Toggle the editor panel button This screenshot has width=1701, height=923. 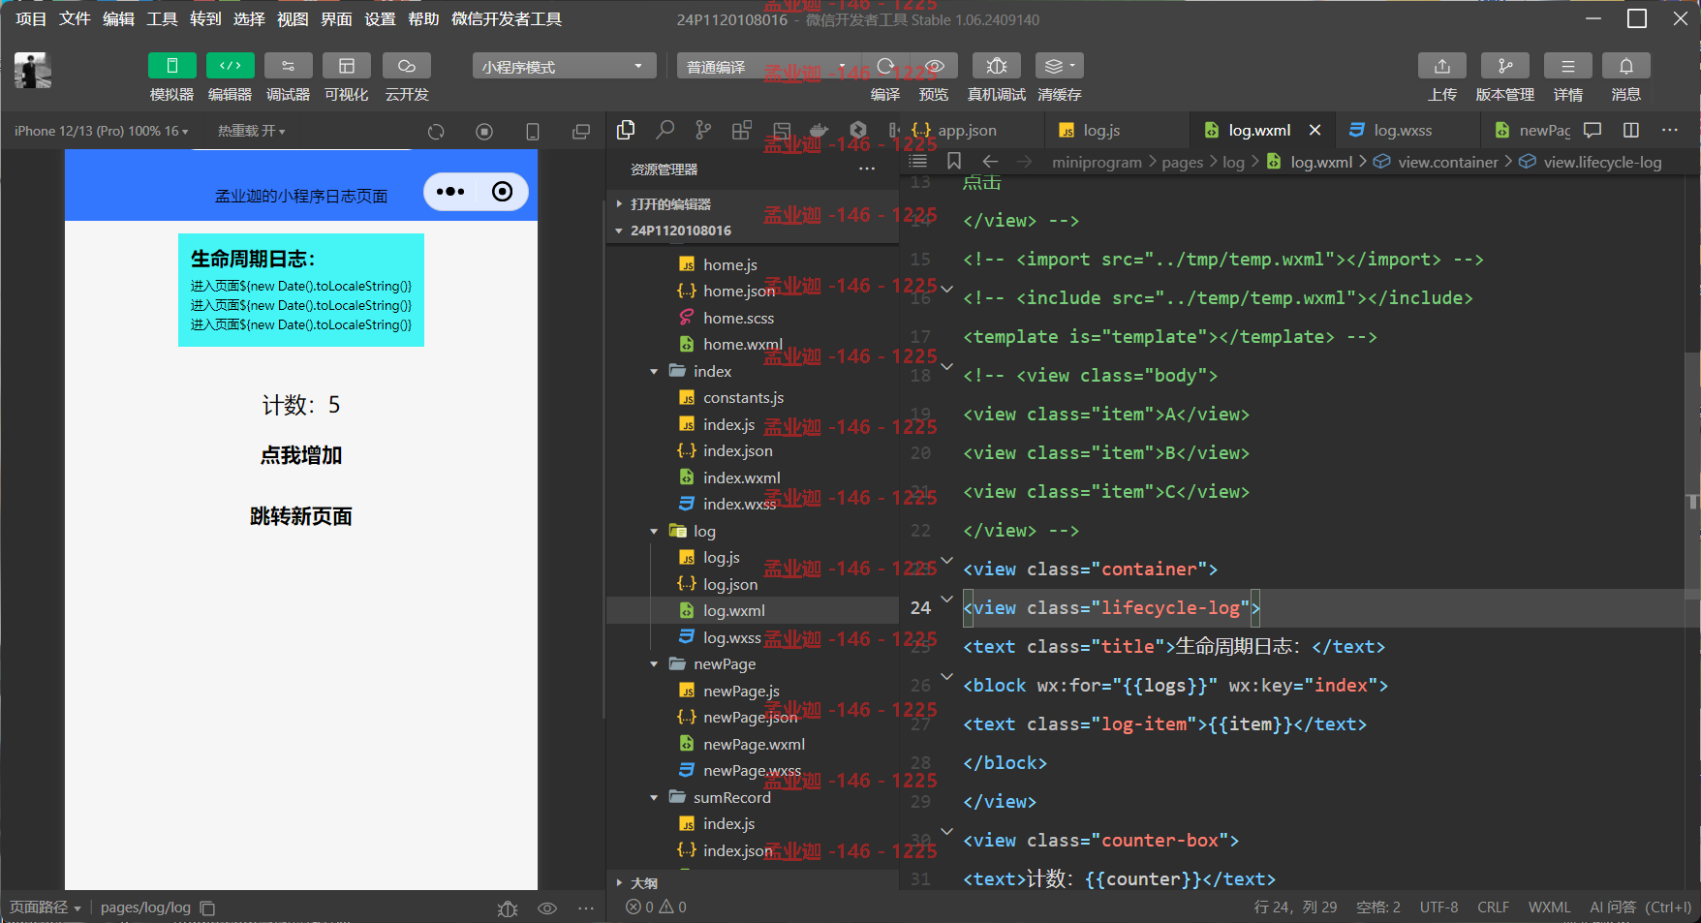(x=230, y=66)
